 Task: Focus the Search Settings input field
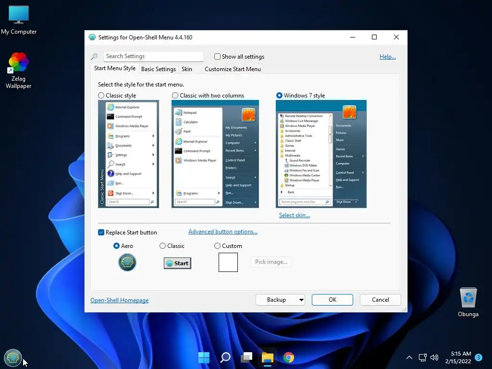point(153,57)
